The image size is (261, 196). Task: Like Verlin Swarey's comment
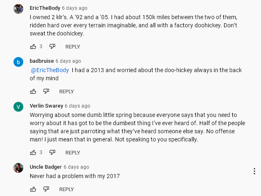point(33,152)
